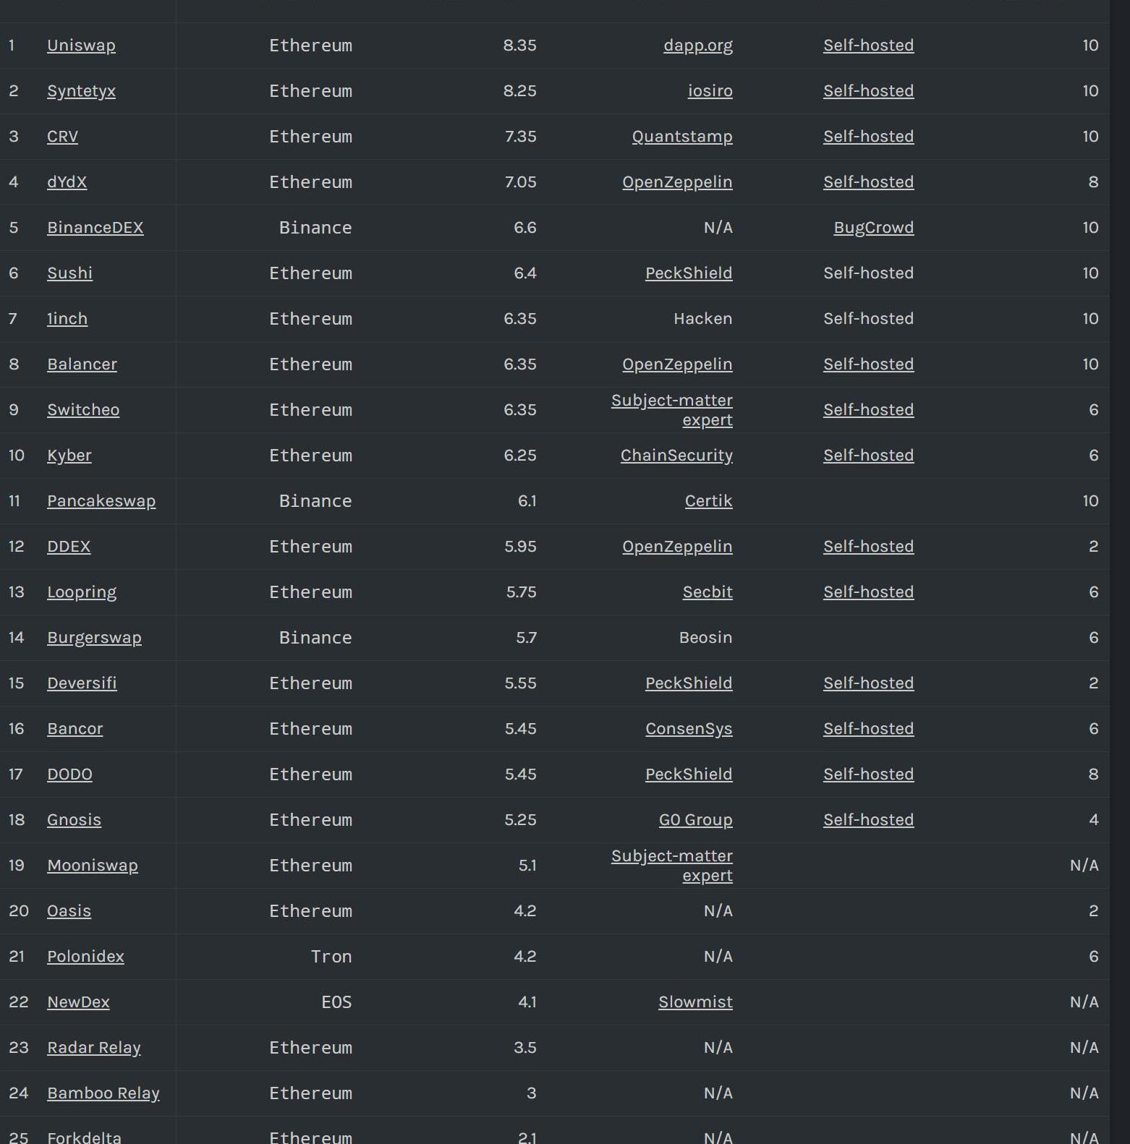Click the Syntetyx name link

(81, 91)
